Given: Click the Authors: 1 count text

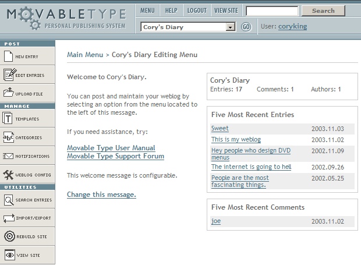Looking at the screenshot, I should click(x=326, y=89).
